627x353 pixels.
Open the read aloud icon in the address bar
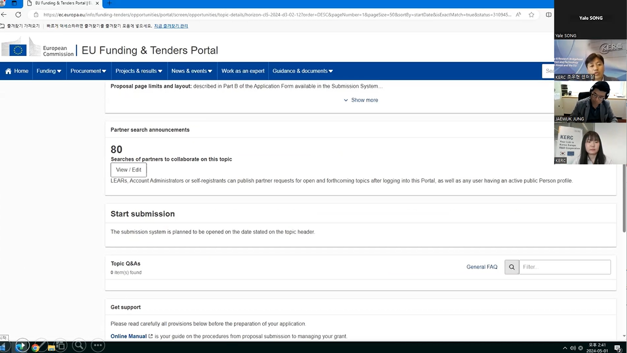coord(518,15)
